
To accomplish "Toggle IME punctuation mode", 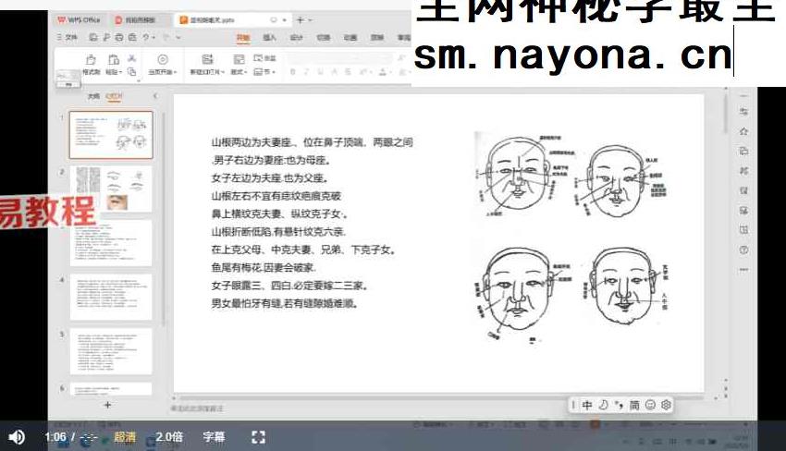I will tap(619, 405).
